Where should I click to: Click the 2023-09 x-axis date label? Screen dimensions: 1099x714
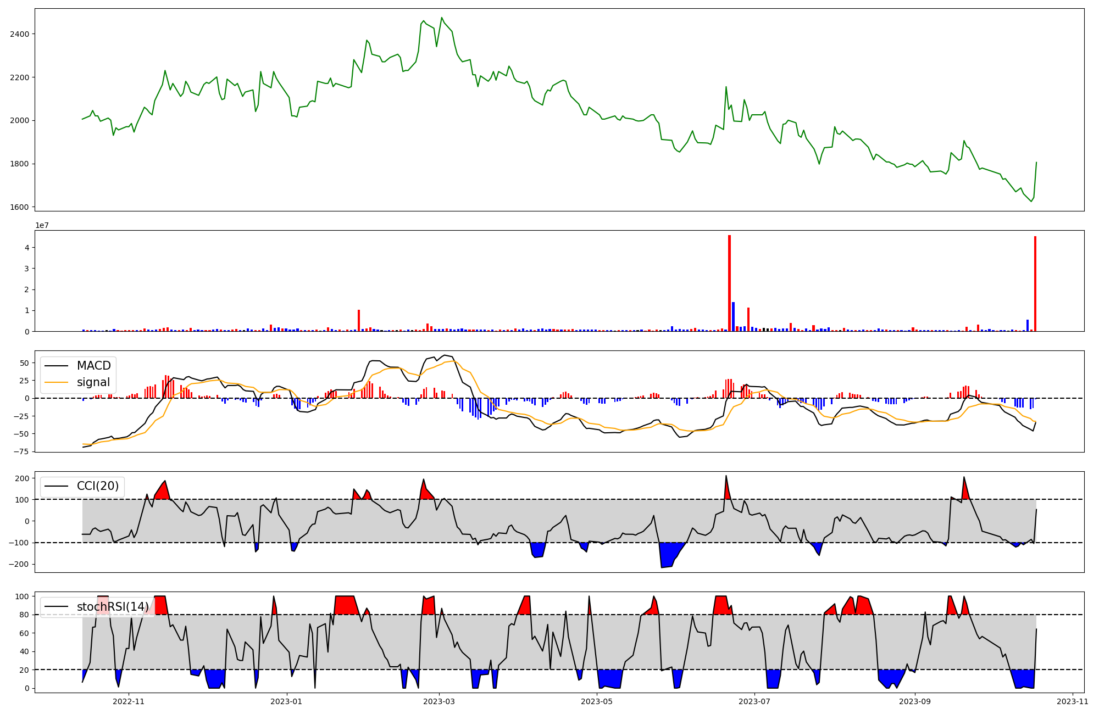(915, 701)
